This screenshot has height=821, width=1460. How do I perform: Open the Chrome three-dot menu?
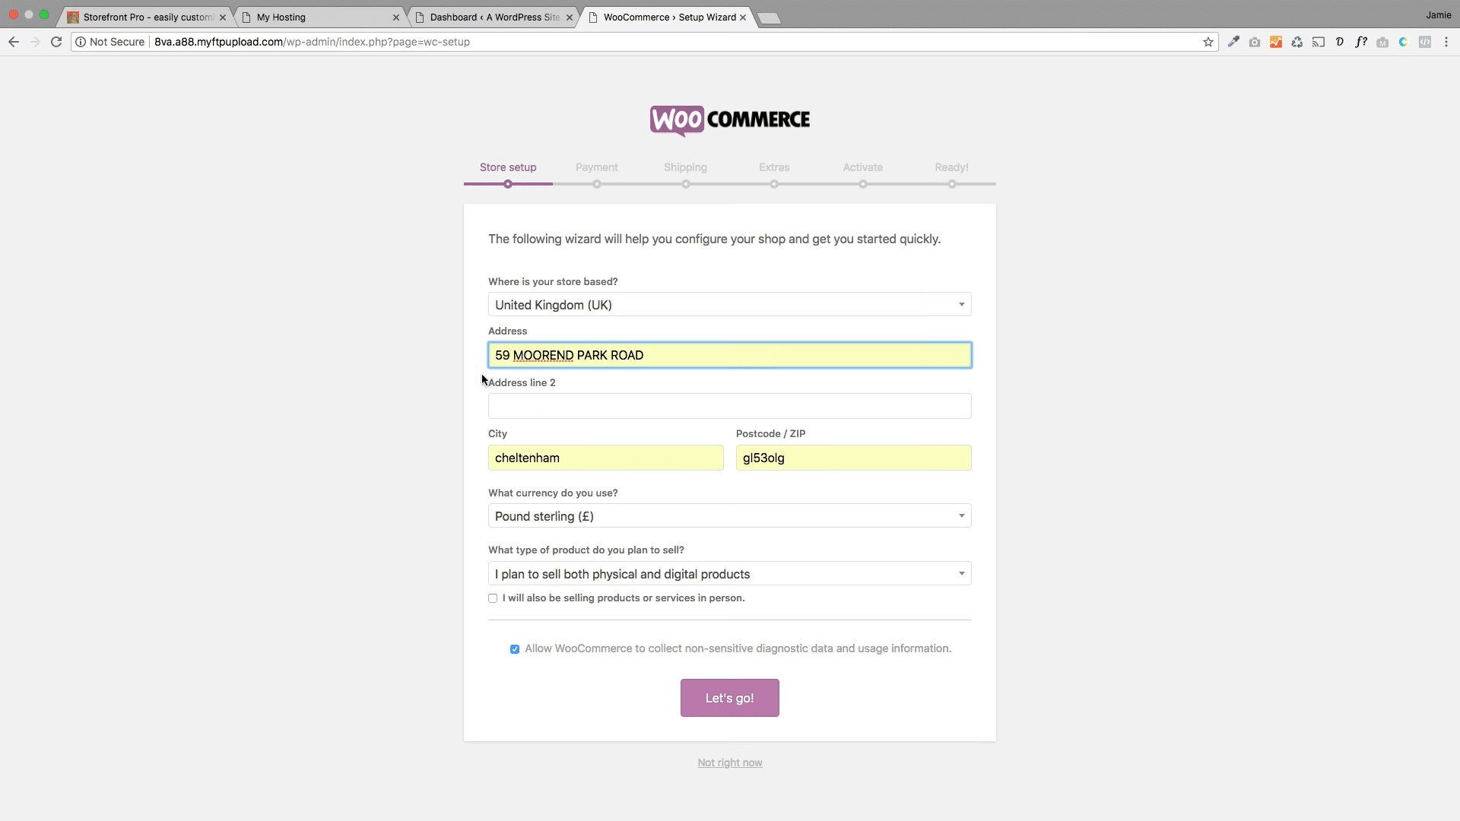[x=1446, y=42]
